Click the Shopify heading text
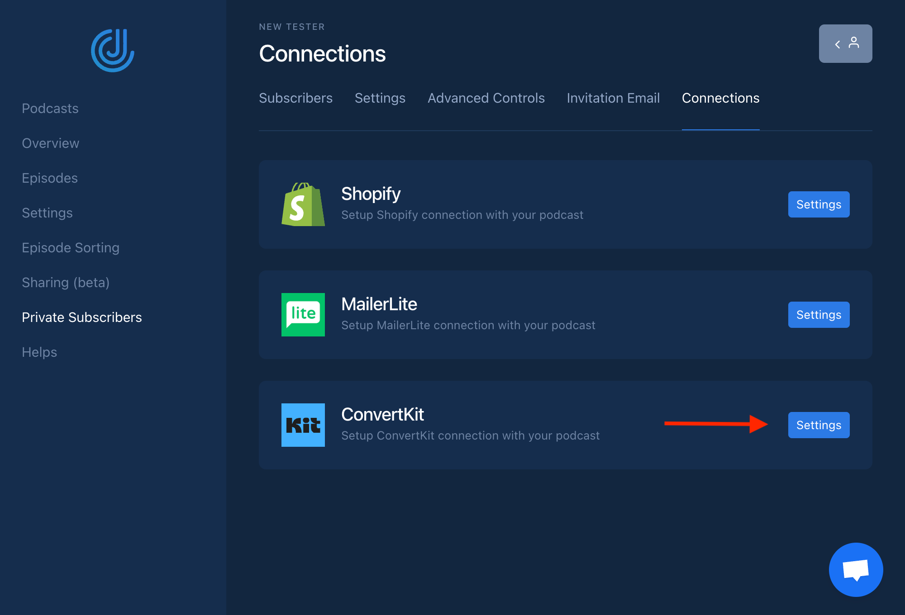This screenshot has width=905, height=615. pyautogui.click(x=371, y=194)
